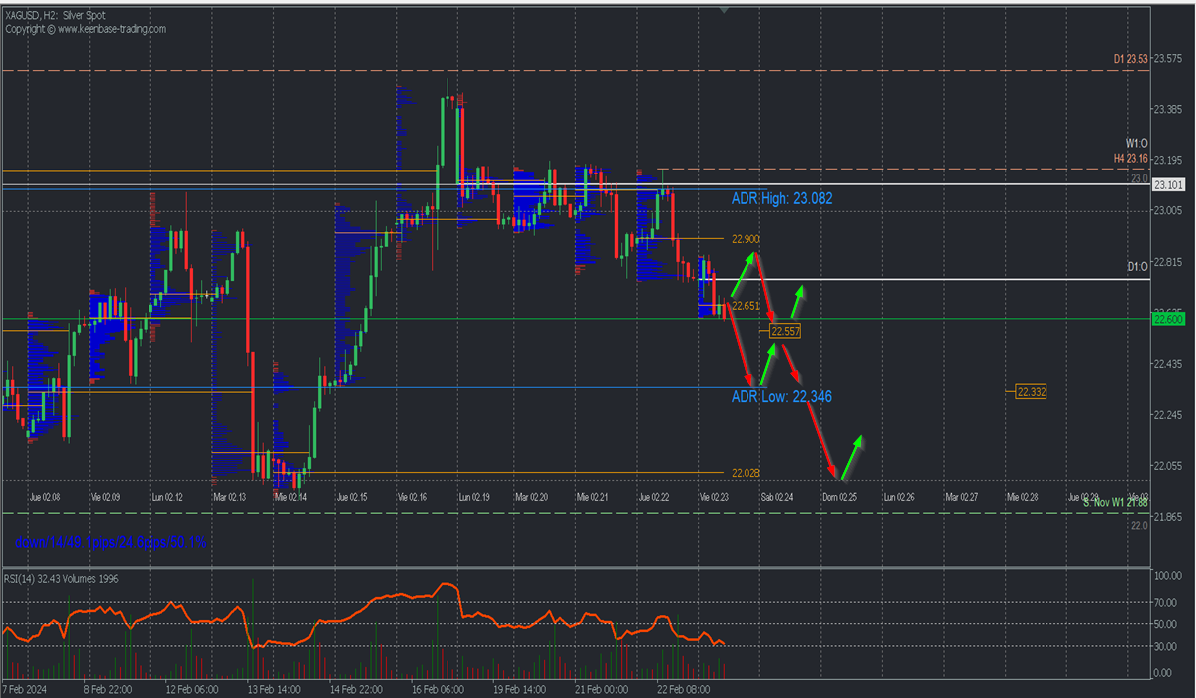Click the D1 23.53 resistance label
The height and width of the screenshot is (698, 1196).
pyautogui.click(x=1131, y=60)
